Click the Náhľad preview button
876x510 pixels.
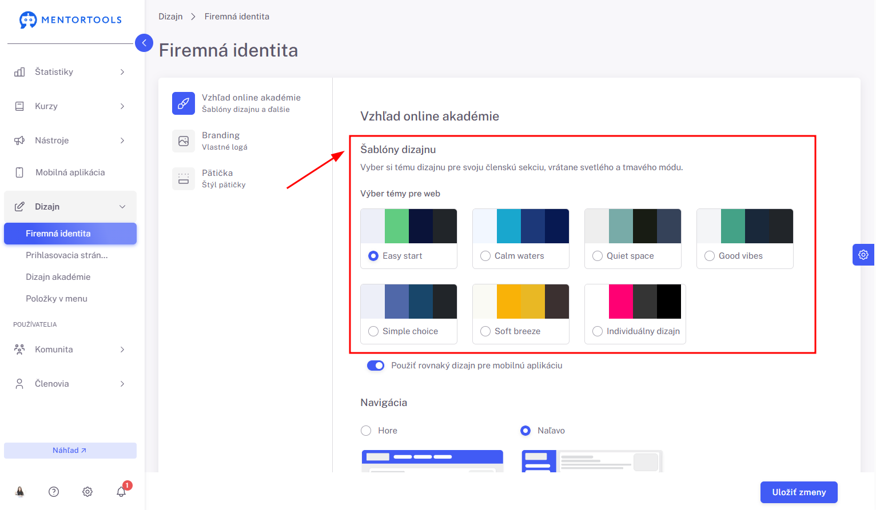click(70, 451)
